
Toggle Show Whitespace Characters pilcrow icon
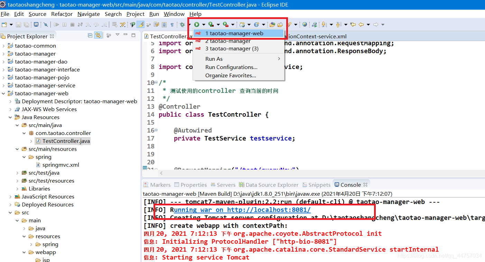coord(172,25)
